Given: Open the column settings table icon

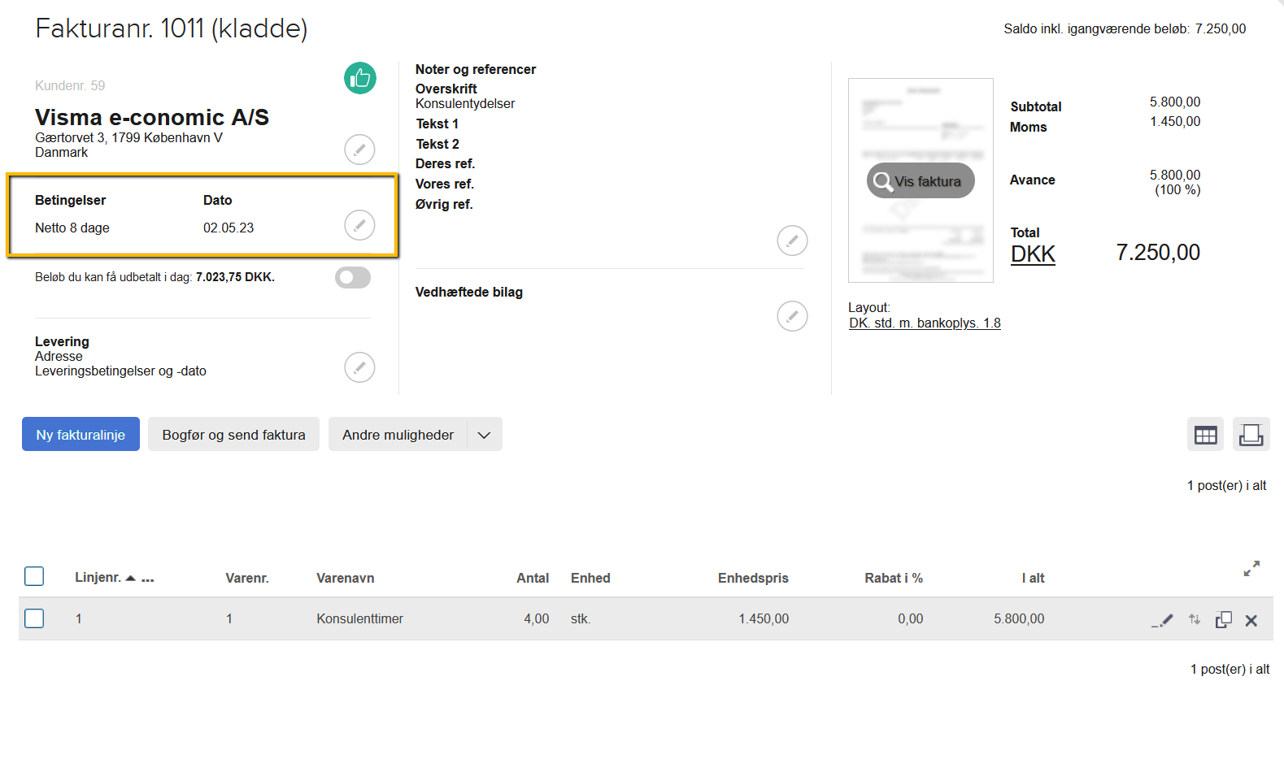Looking at the screenshot, I should pyautogui.click(x=1205, y=435).
